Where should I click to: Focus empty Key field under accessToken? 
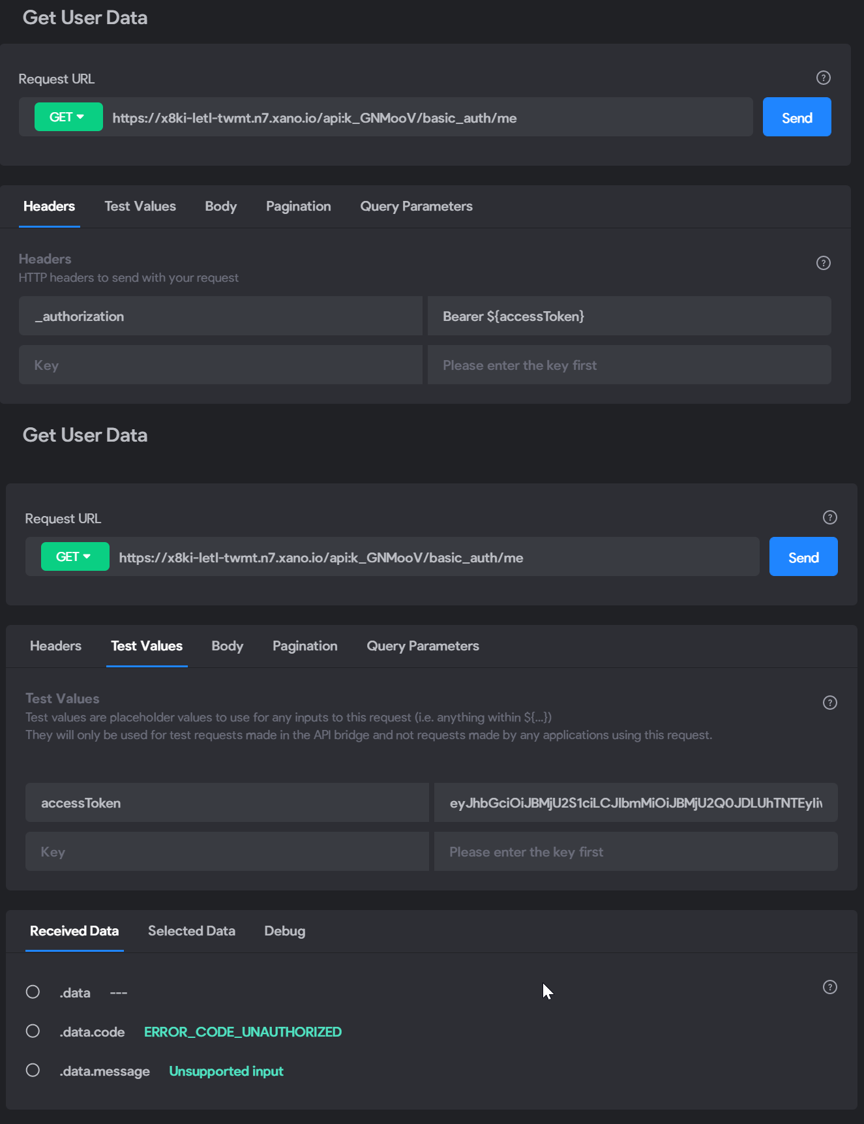click(227, 851)
